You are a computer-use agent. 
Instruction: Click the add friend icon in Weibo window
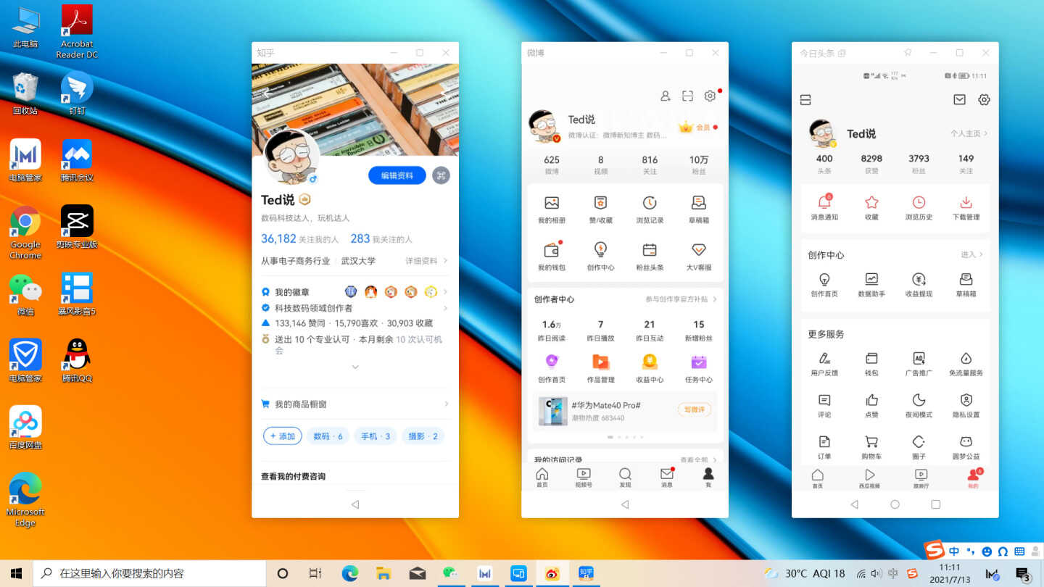(665, 96)
